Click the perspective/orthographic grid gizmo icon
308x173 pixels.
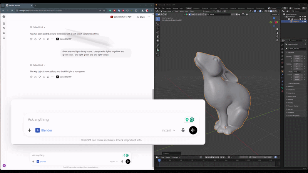277,40
